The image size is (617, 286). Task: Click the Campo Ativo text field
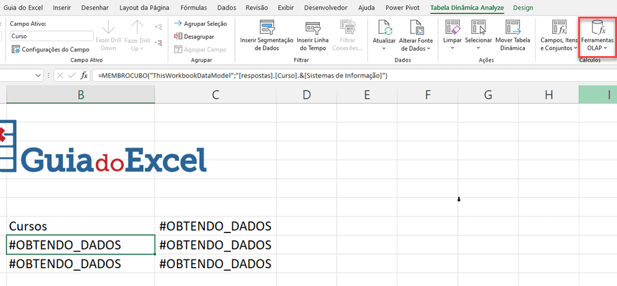tap(51, 36)
